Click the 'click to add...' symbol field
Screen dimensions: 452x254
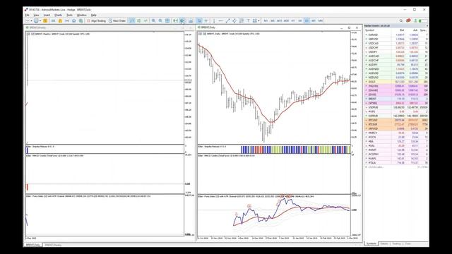[376, 167]
